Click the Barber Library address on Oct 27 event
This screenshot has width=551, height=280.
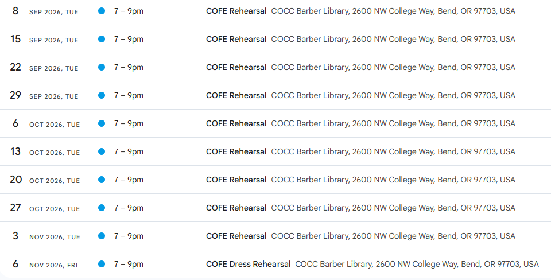393,208
